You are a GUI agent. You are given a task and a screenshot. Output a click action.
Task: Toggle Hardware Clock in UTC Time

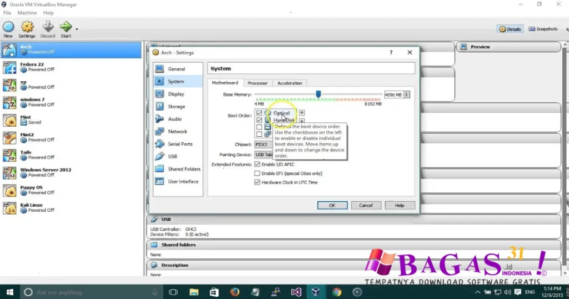(x=257, y=182)
